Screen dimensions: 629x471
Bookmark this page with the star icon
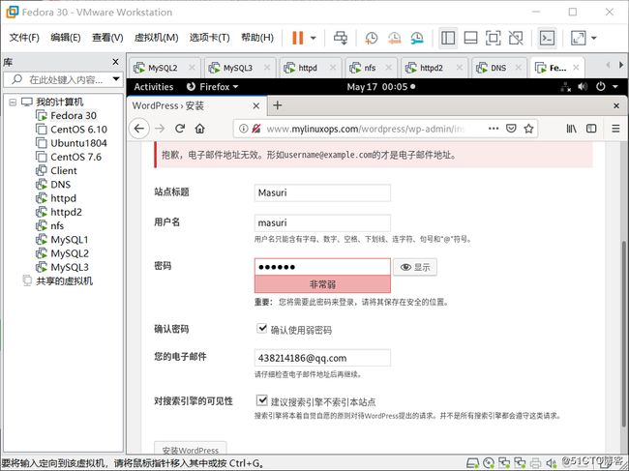pyautogui.click(x=528, y=129)
